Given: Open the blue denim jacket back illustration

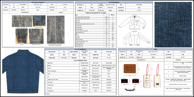Looking at the screenshot, I should pyautogui.click(x=23, y=71).
